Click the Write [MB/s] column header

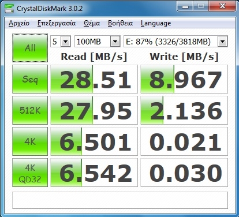[x=184, y=57]
